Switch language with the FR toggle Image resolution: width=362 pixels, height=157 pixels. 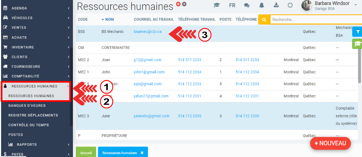[x=232, y=5]
